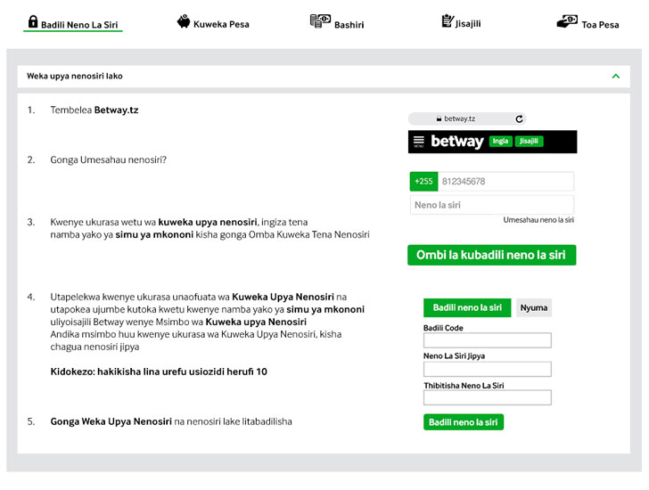Click the Badili Code input box
The width and height of the screenshot is (649, 490).
point(487,340)
